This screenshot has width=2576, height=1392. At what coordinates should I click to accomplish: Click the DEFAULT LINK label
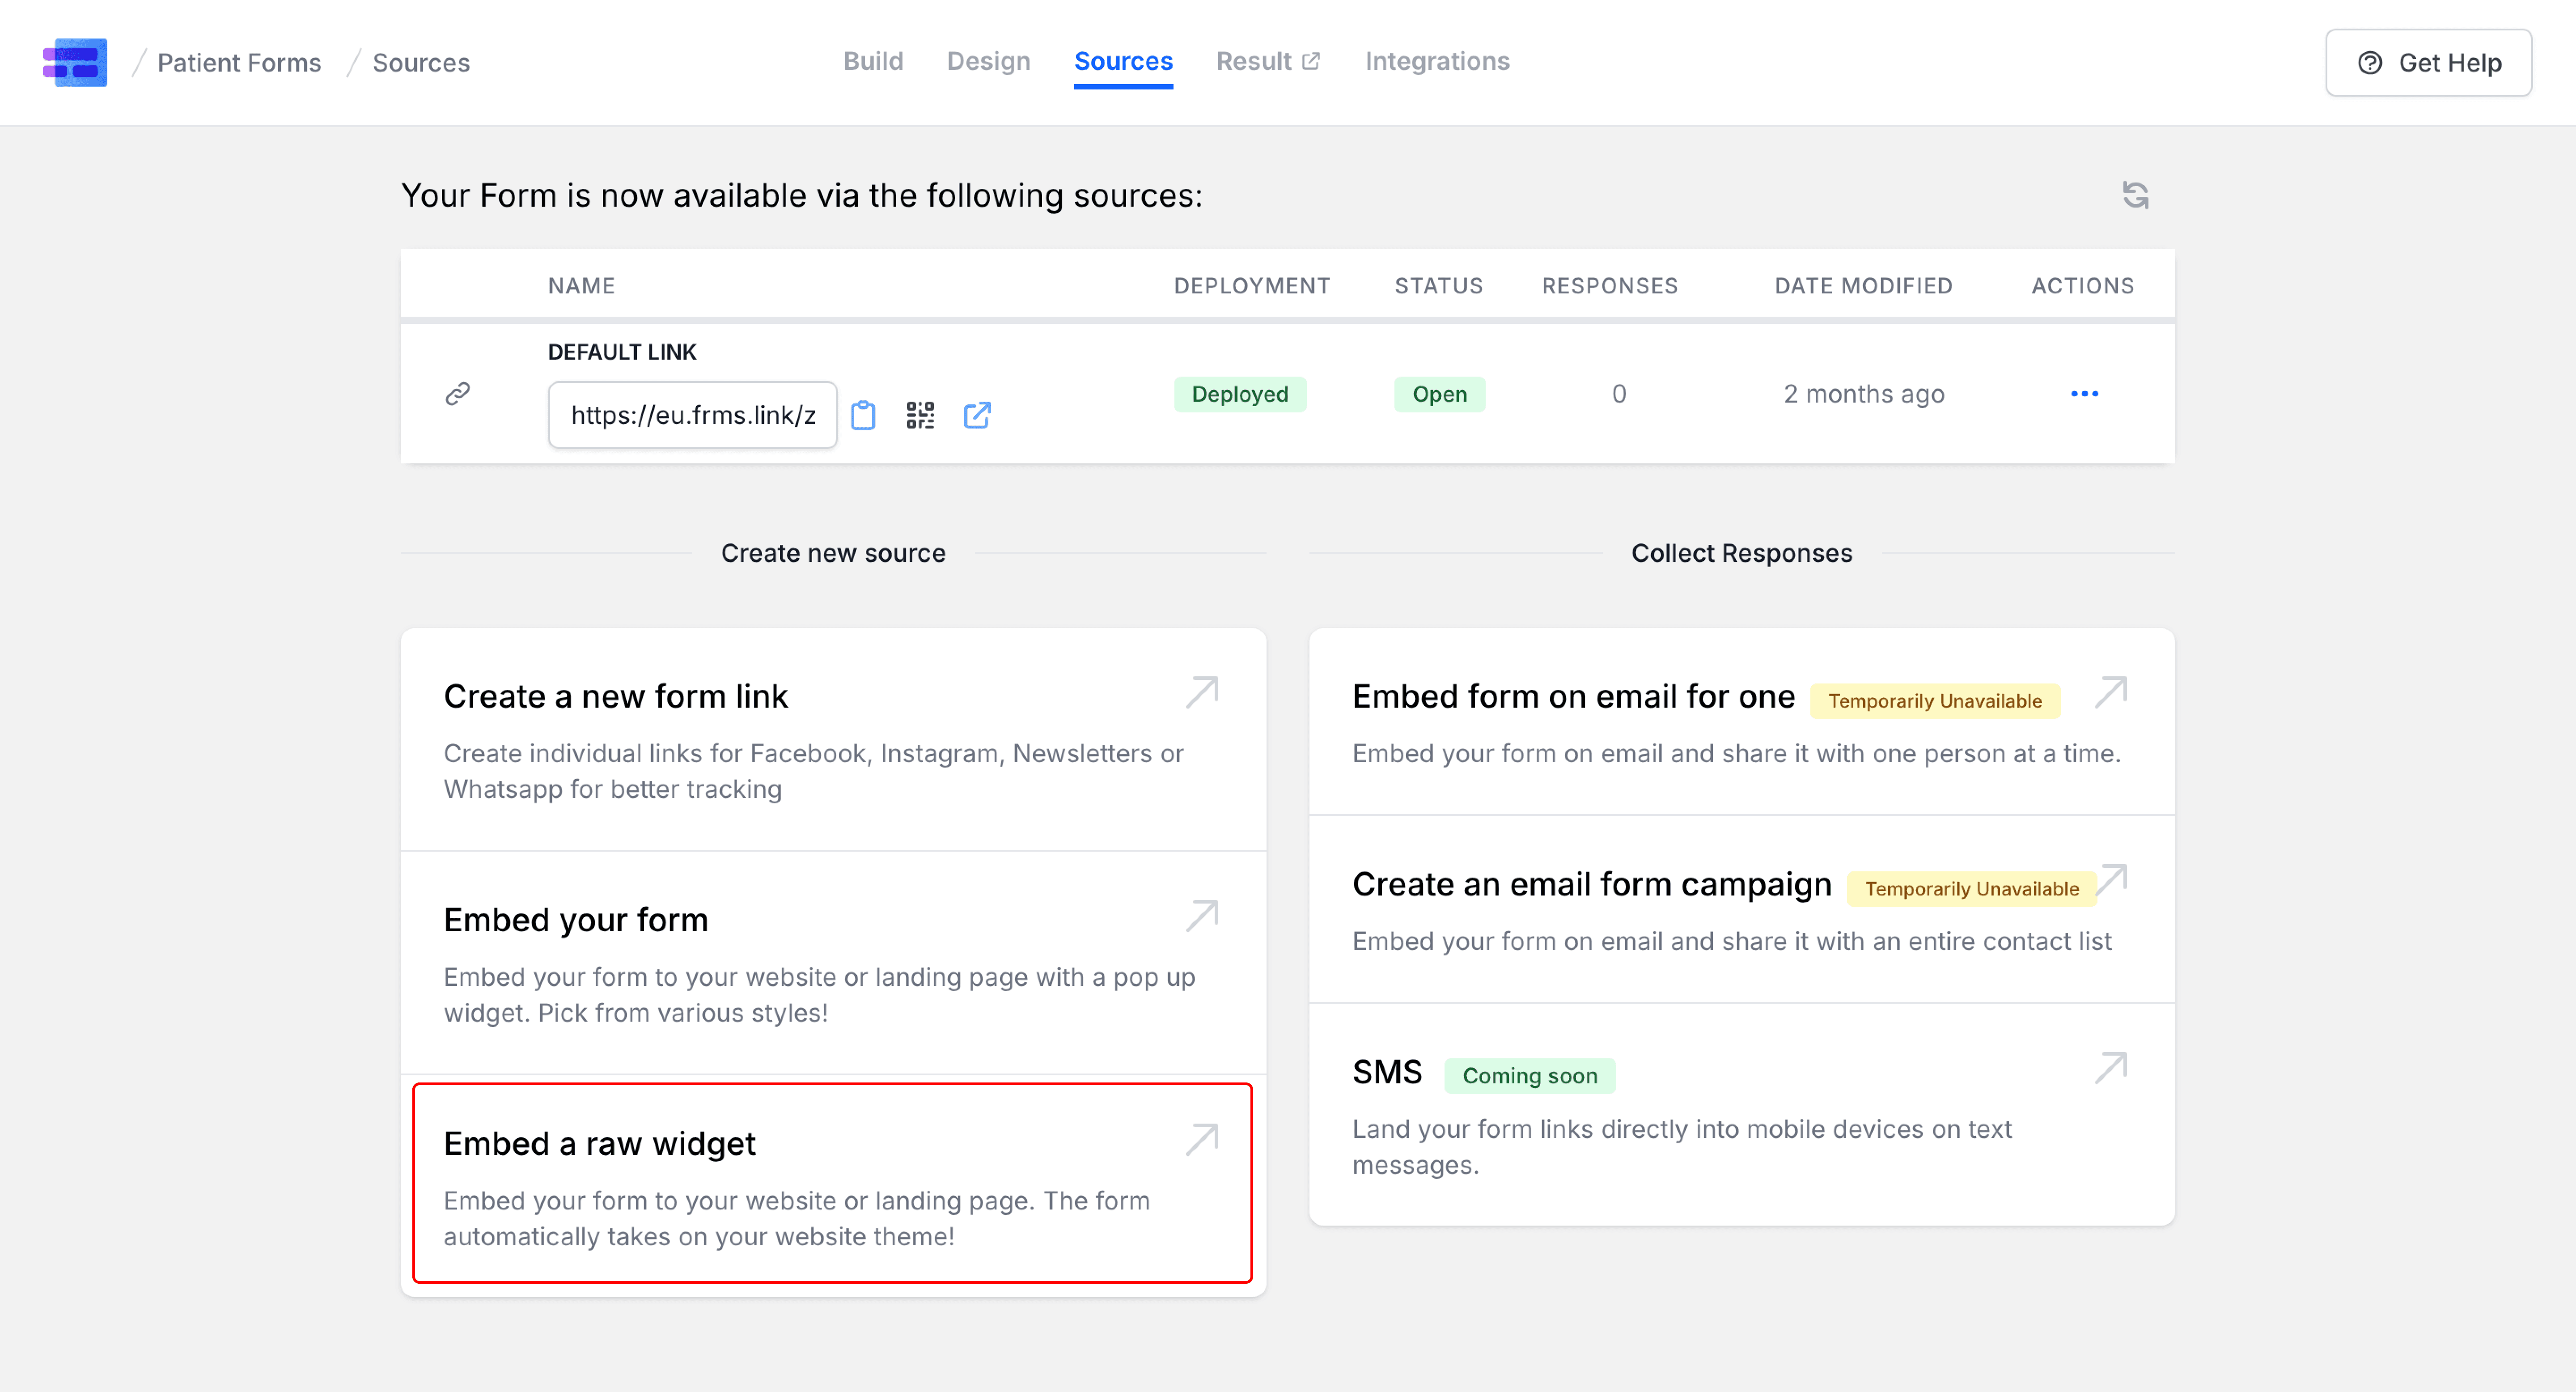(x=622, y=352)
